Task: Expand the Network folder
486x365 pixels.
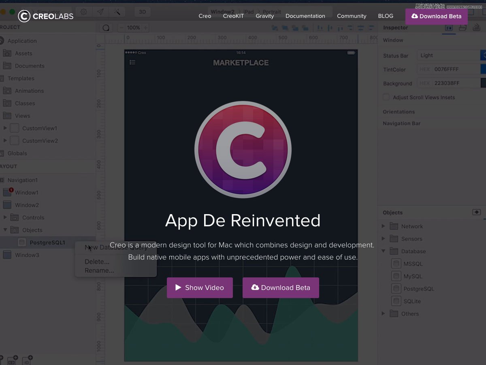Action: coord(383,226)
